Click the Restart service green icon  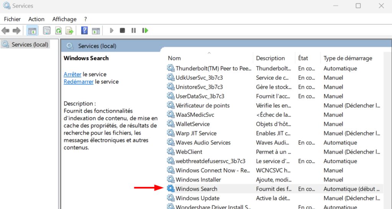[x=145, y=31]
